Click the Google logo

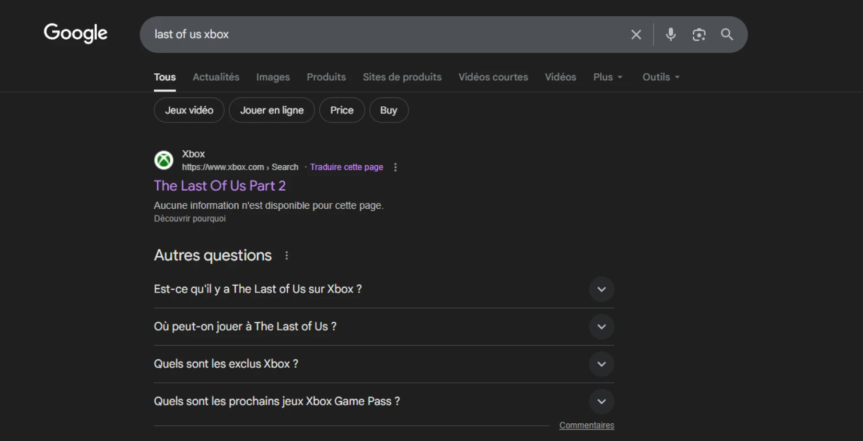(x=76, y=34)
